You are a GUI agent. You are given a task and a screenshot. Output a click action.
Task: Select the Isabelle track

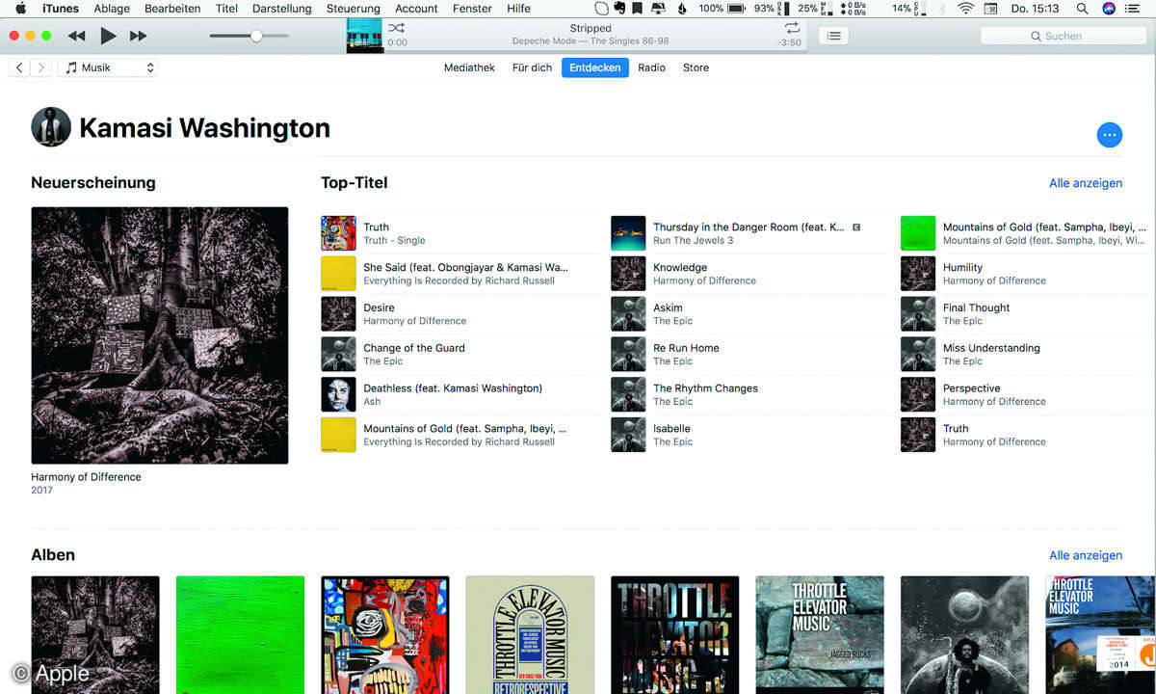point(749,435)
